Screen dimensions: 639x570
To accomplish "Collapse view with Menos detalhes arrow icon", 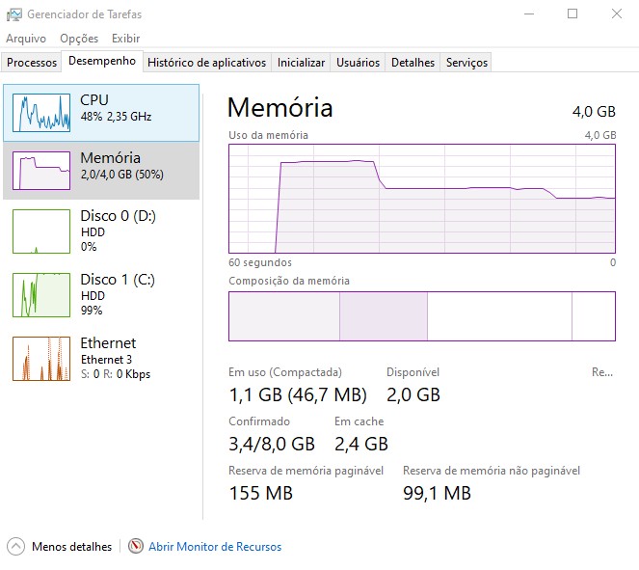I will (x=15, y=546).
